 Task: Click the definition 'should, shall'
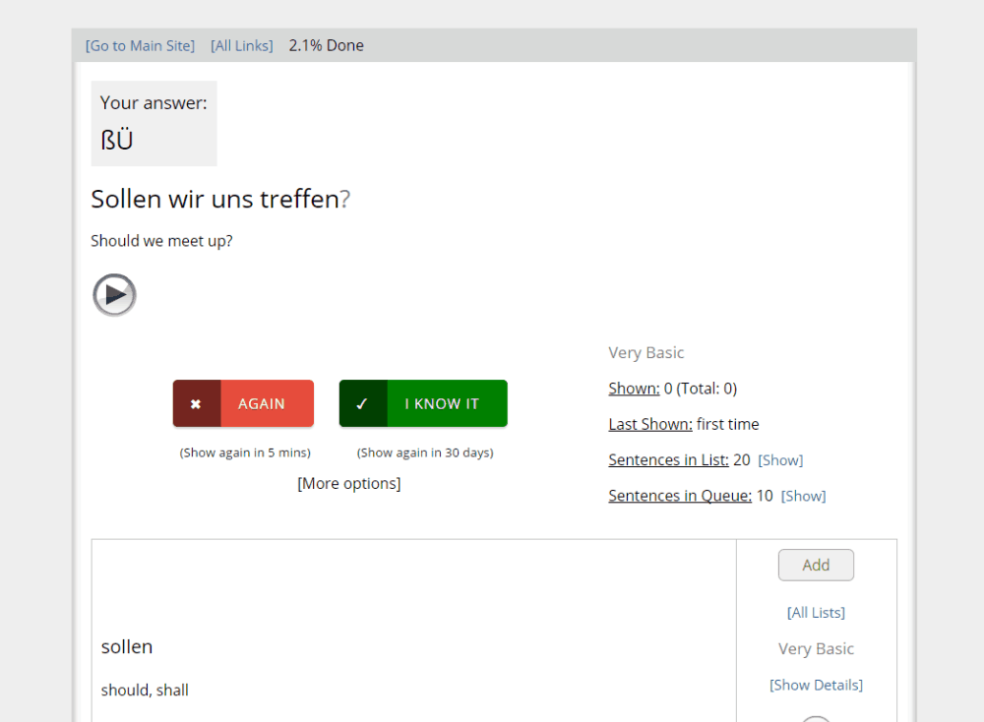tap(145, 690)
